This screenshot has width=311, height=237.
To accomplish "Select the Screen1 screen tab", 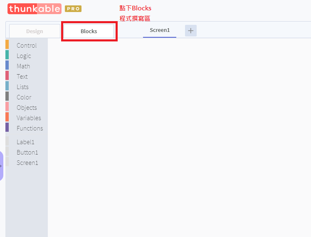I will click(160, 30).
